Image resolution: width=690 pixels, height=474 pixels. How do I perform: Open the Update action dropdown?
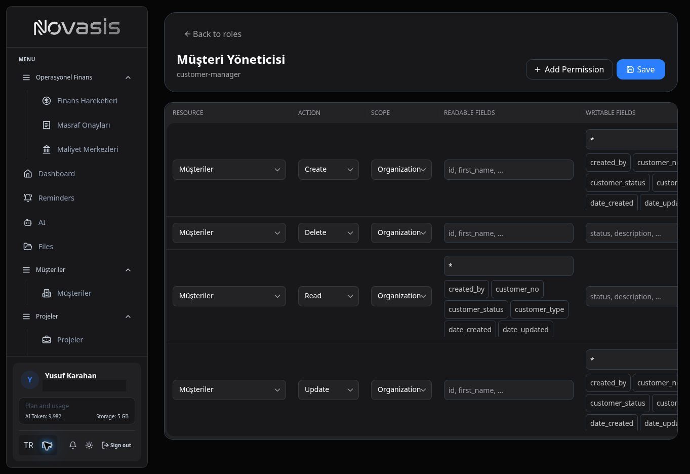pyautogui.click(x=329, y=390)
